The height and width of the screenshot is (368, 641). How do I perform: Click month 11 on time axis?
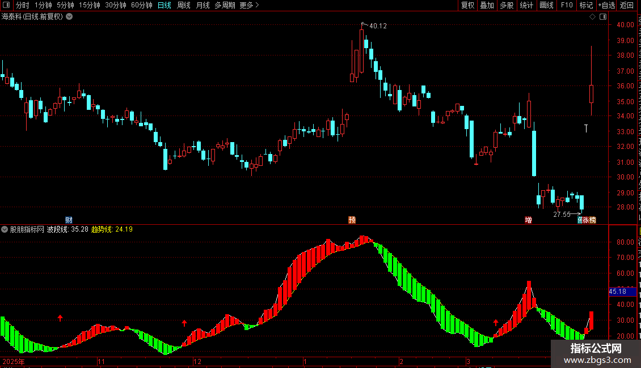(102, 361)
